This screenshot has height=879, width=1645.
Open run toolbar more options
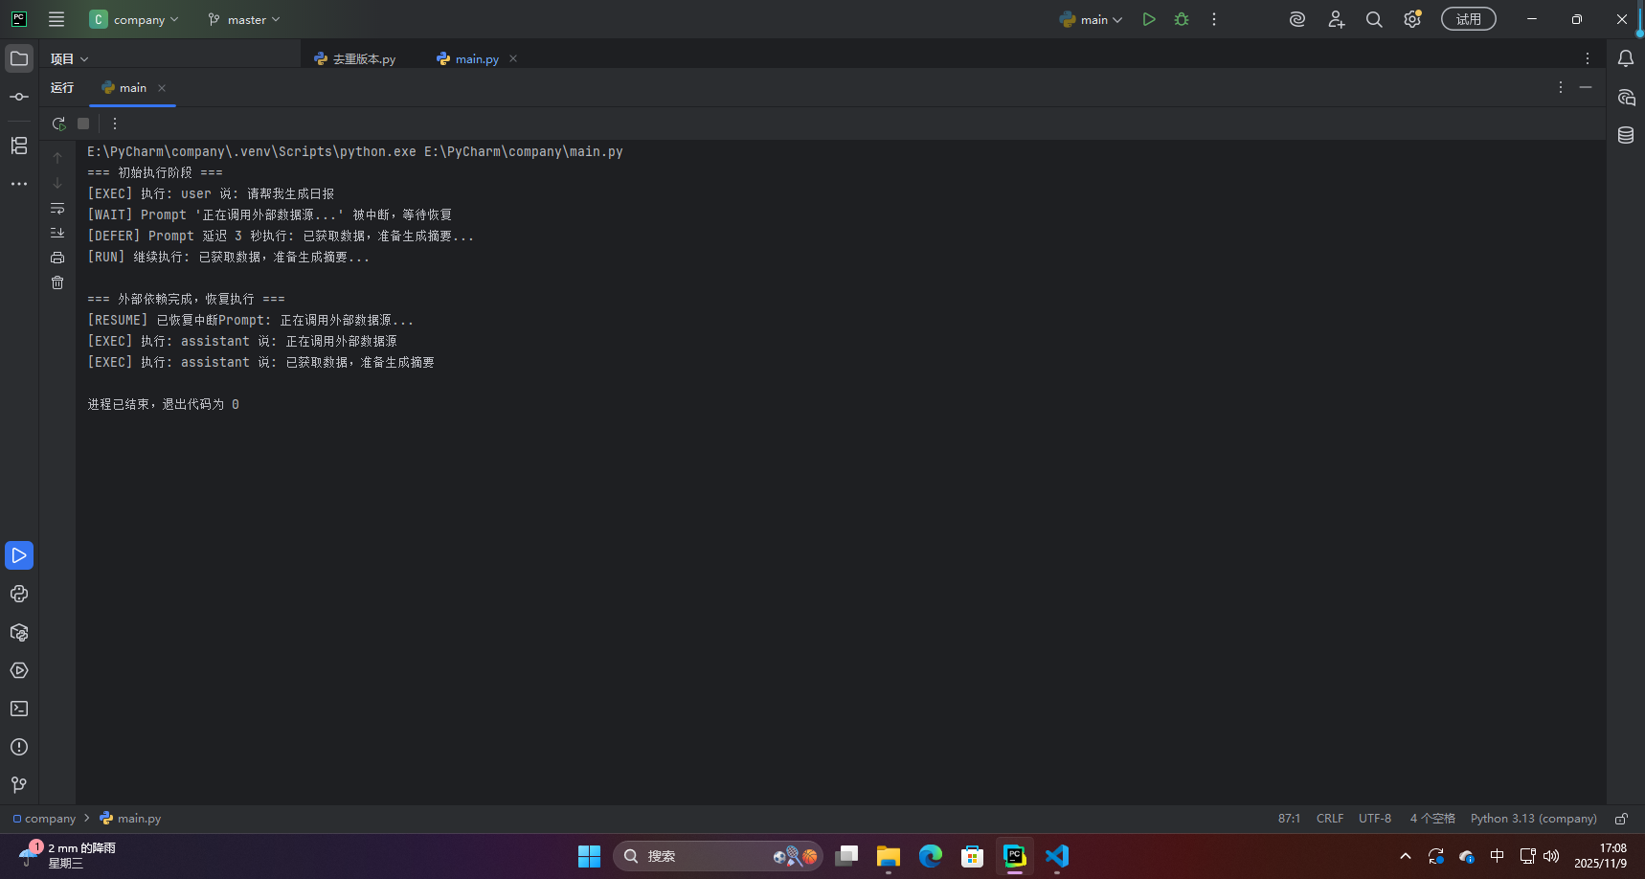(x=115, y=124)
